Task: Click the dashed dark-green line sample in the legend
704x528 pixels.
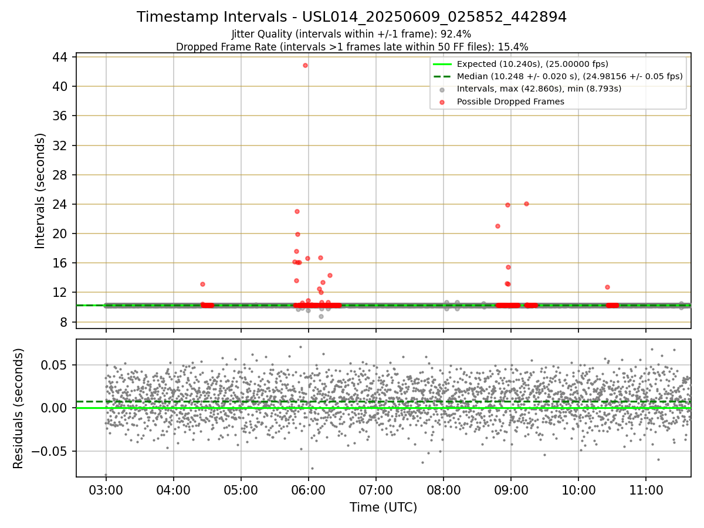Action: [x=442, y=76]
